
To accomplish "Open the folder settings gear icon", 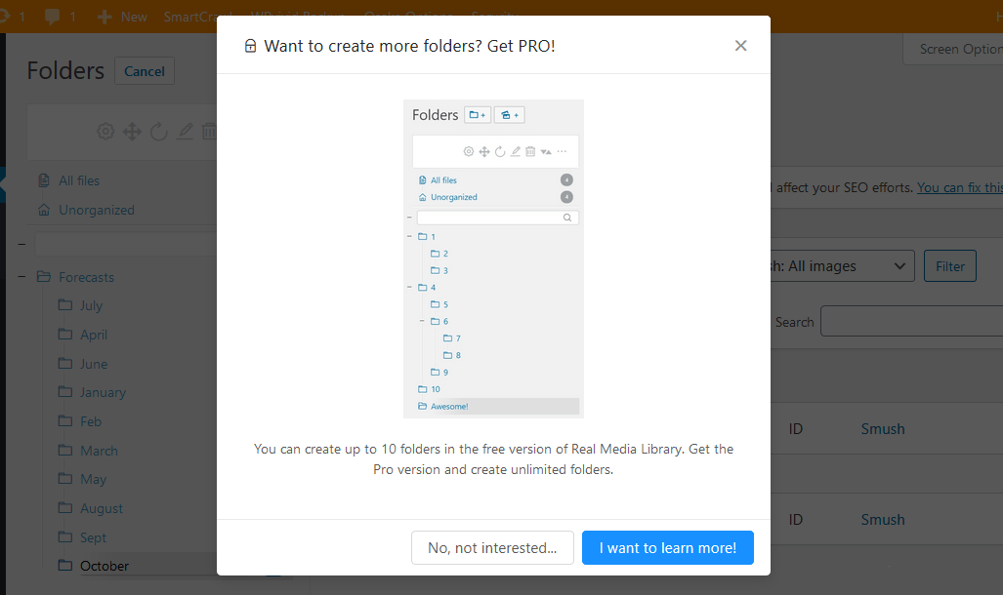I will (105, 132).
